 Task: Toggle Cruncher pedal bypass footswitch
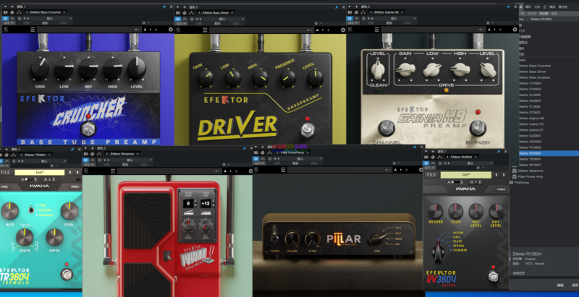tap(88, 129)
